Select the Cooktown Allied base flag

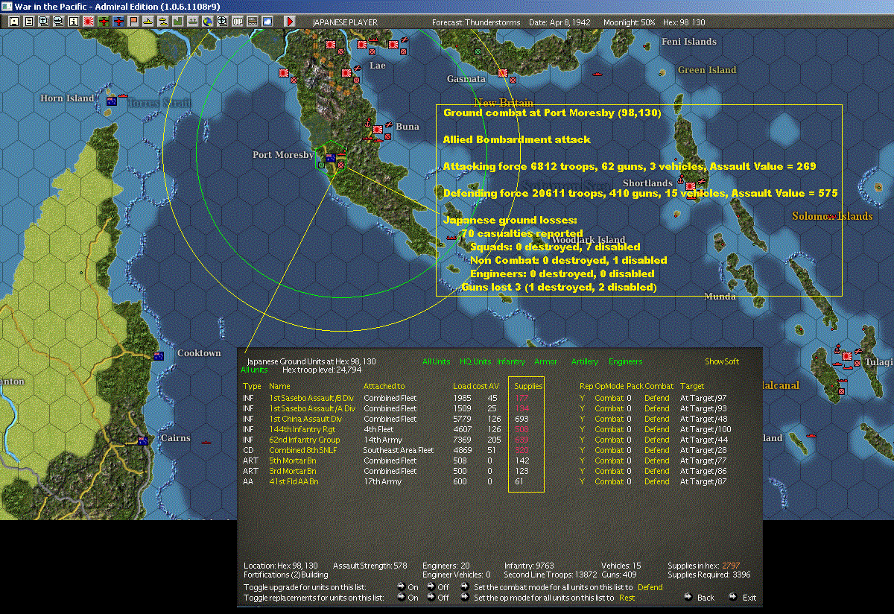pos(158,356)
